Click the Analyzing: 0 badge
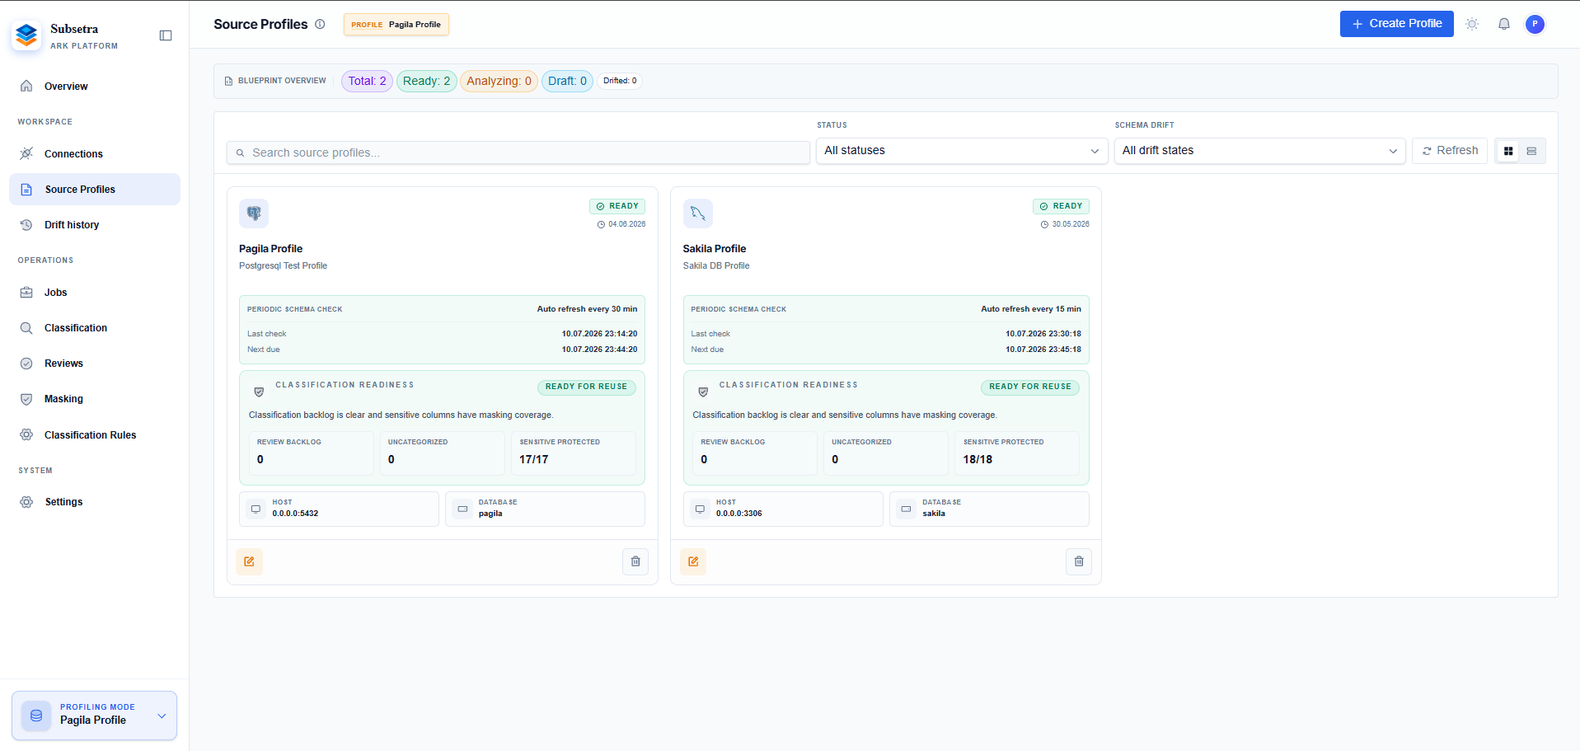1580x751 pixels. pos(499,81)
